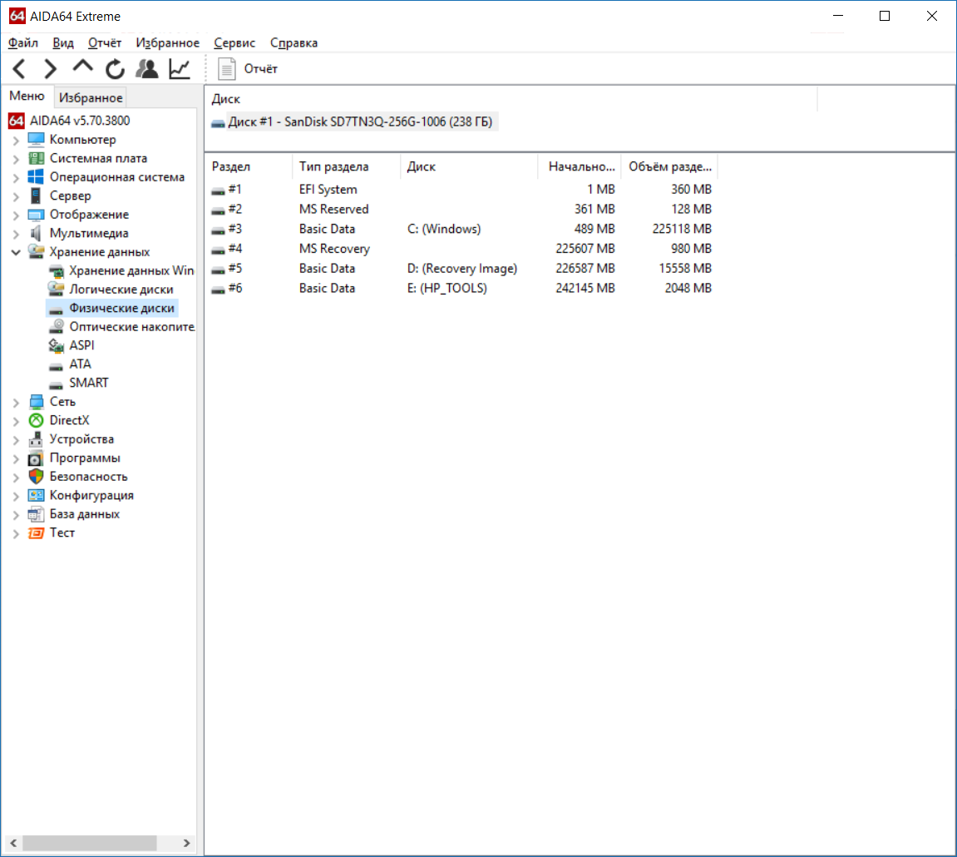957x857 pixels.
Task: Click the Устройства devices icon
Action: (36, 438)
